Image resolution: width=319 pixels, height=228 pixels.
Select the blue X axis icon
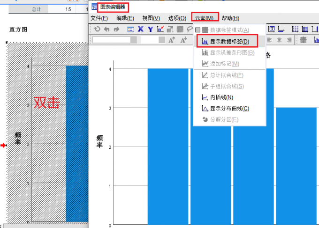141,29
